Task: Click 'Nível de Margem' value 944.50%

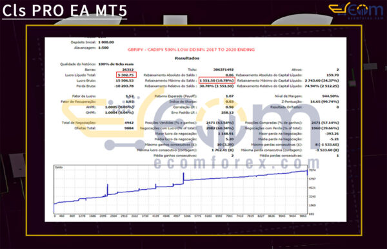Action: tap(331, 96)
